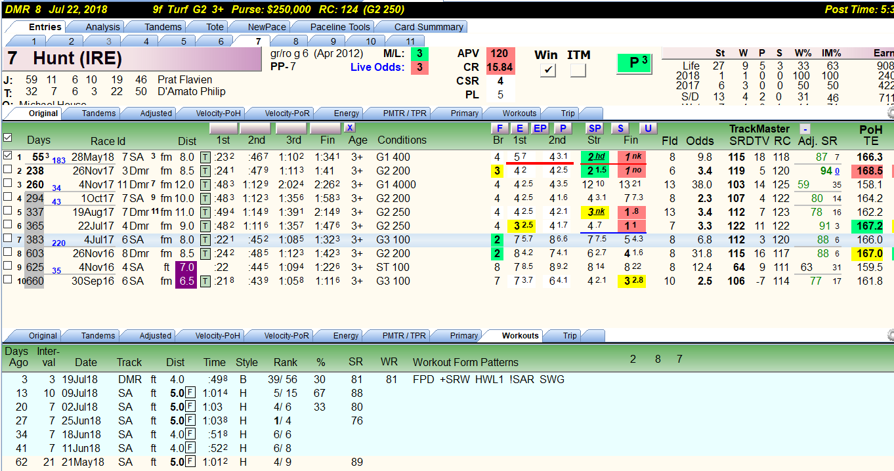Click the T icon in the 28May18 row
The image size is (894, 471).
coord(205,157)
